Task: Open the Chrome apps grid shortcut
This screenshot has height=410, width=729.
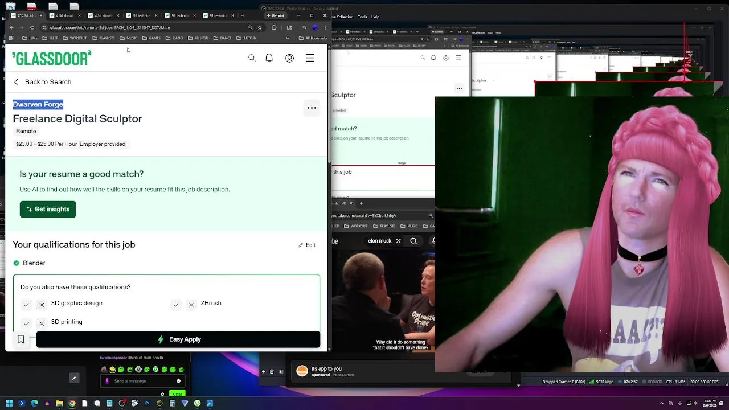Action: tap(11, 38)
